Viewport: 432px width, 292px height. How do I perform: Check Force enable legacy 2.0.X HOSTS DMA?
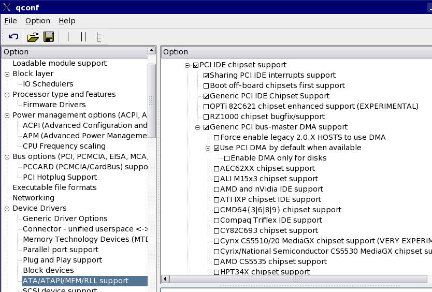pos(217,138)
